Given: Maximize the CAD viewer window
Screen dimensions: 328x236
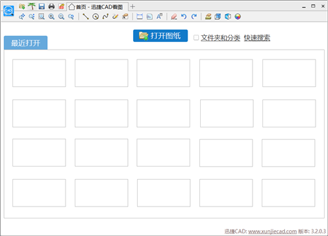Looking at the screenshot, I should click(x=314, y=7).
